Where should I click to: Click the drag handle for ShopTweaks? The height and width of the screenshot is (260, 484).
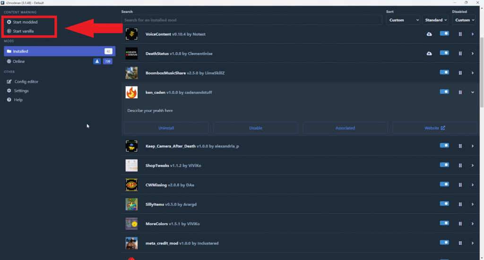pyautogui.click(x=460, y=165)
